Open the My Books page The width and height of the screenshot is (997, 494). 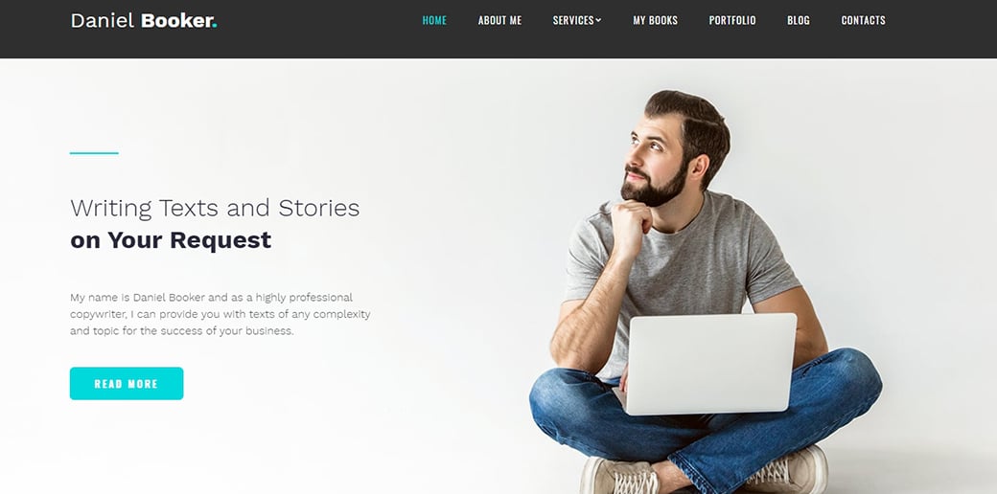click(655, 20)
